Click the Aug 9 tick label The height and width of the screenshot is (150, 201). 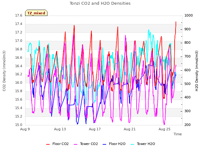pos(25,129)
